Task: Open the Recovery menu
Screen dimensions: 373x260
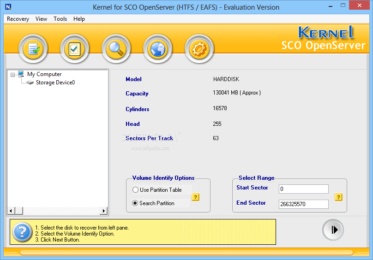Action: (18, 19)
